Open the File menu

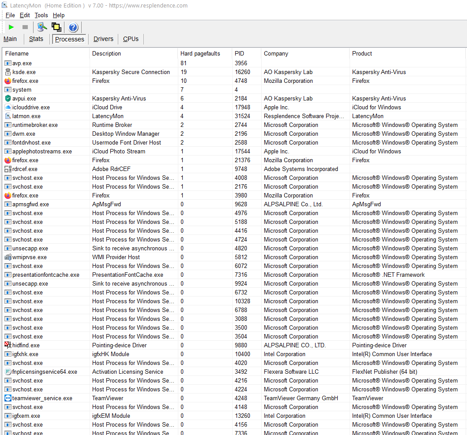point(10,15)
